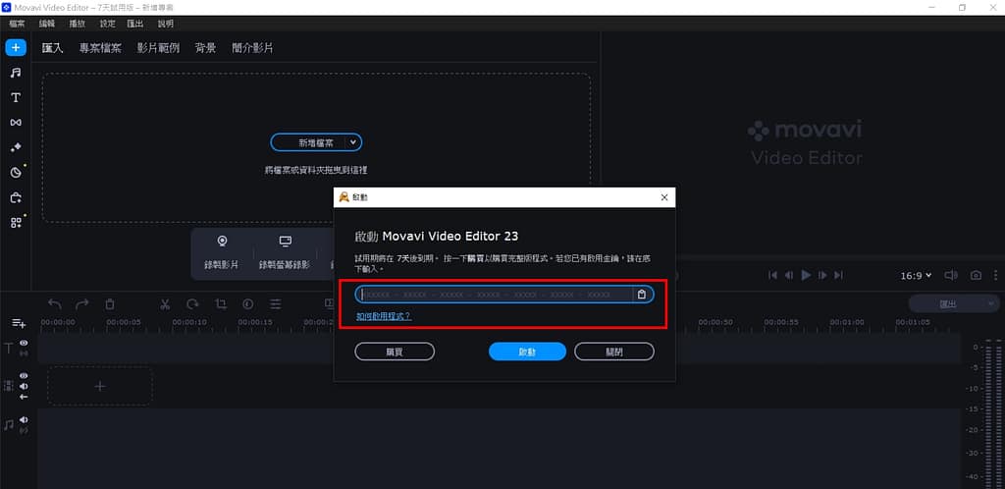Click the Record screencast monitor icon

tap(286, 241)
